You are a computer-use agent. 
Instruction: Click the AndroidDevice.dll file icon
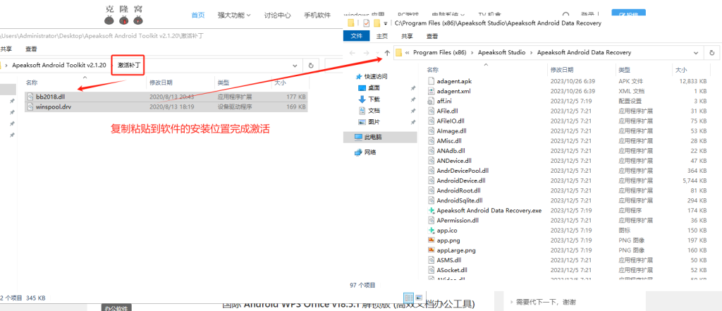coord(431,181)
